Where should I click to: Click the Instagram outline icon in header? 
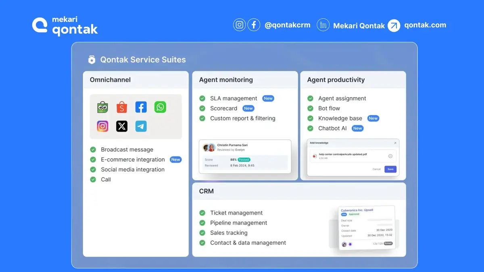[240, 25]
